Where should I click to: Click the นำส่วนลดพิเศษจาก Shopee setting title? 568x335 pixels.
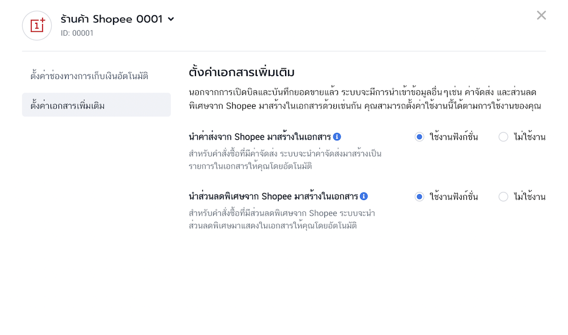[x=273, y=196]
